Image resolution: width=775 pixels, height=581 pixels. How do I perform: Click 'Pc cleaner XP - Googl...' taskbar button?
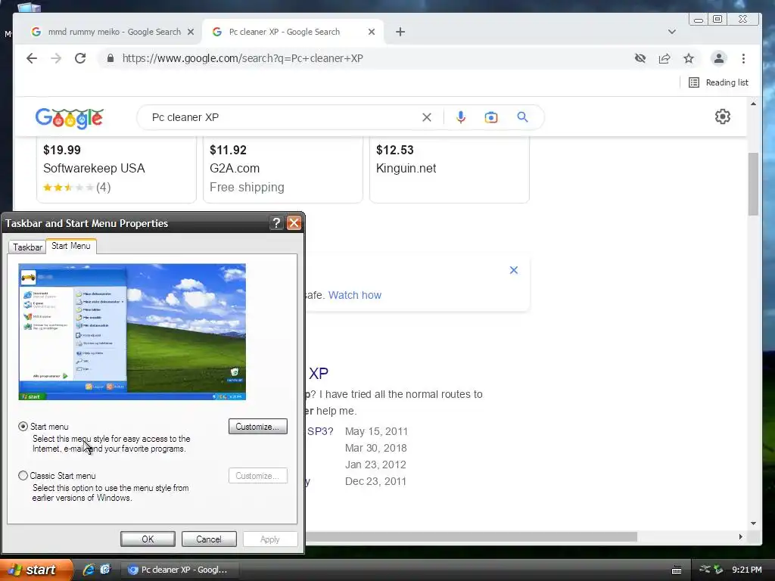point(180,570)
